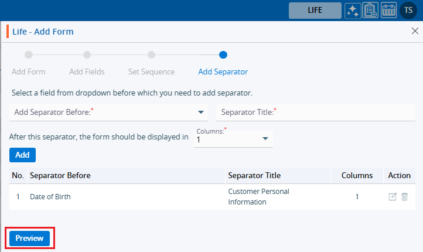
Task: Click the LIFE module button
Action: coord(315,11)
